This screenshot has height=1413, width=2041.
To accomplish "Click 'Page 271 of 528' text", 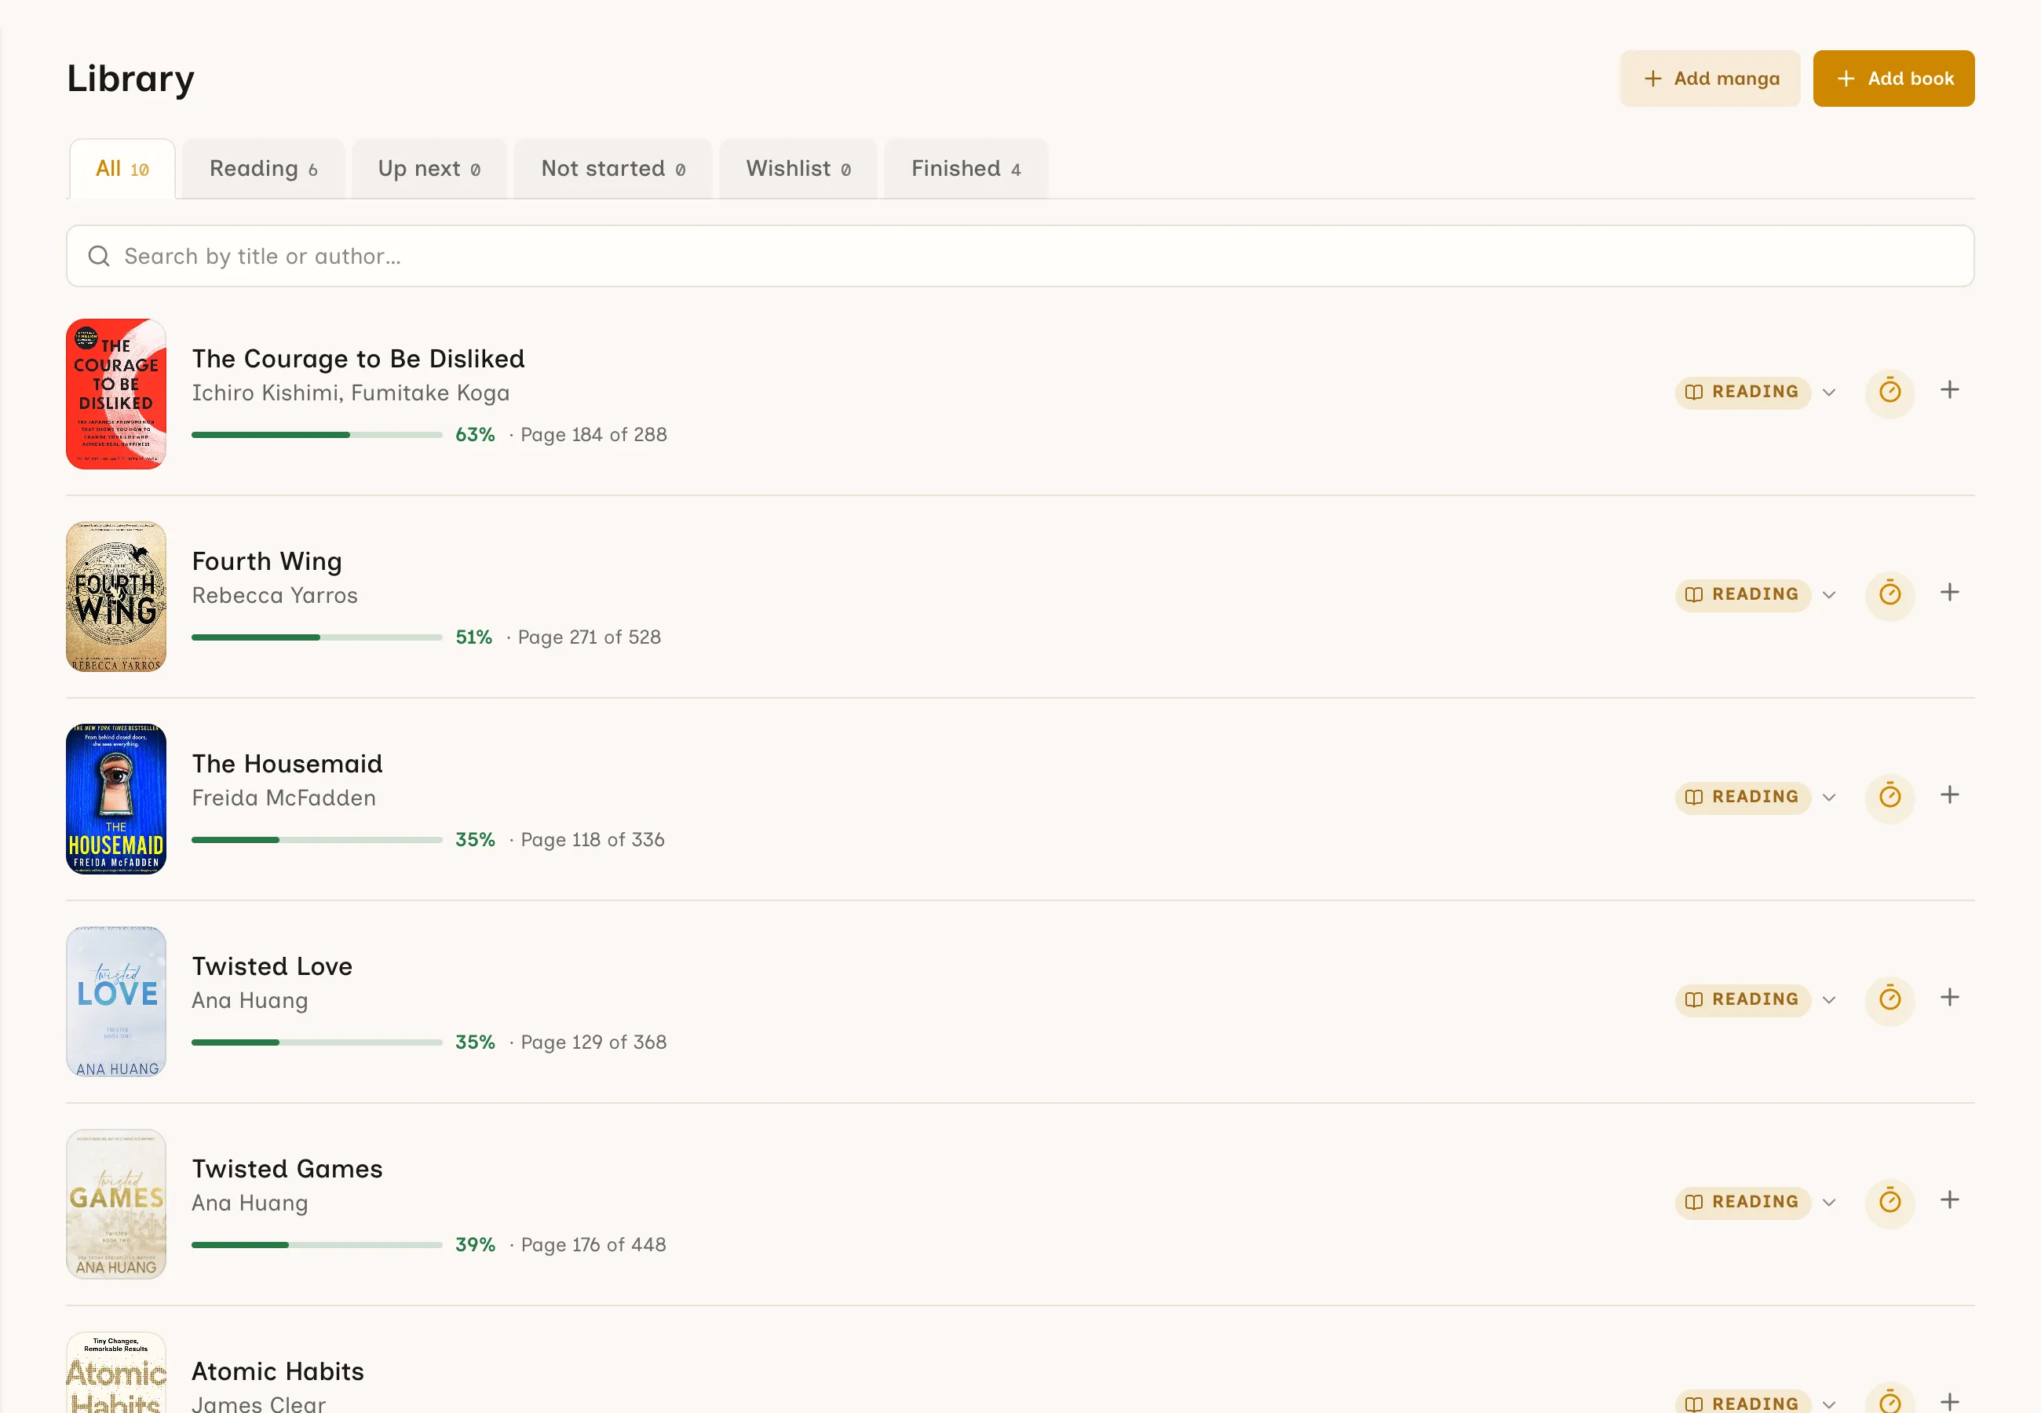I will (x=589, y=637).
